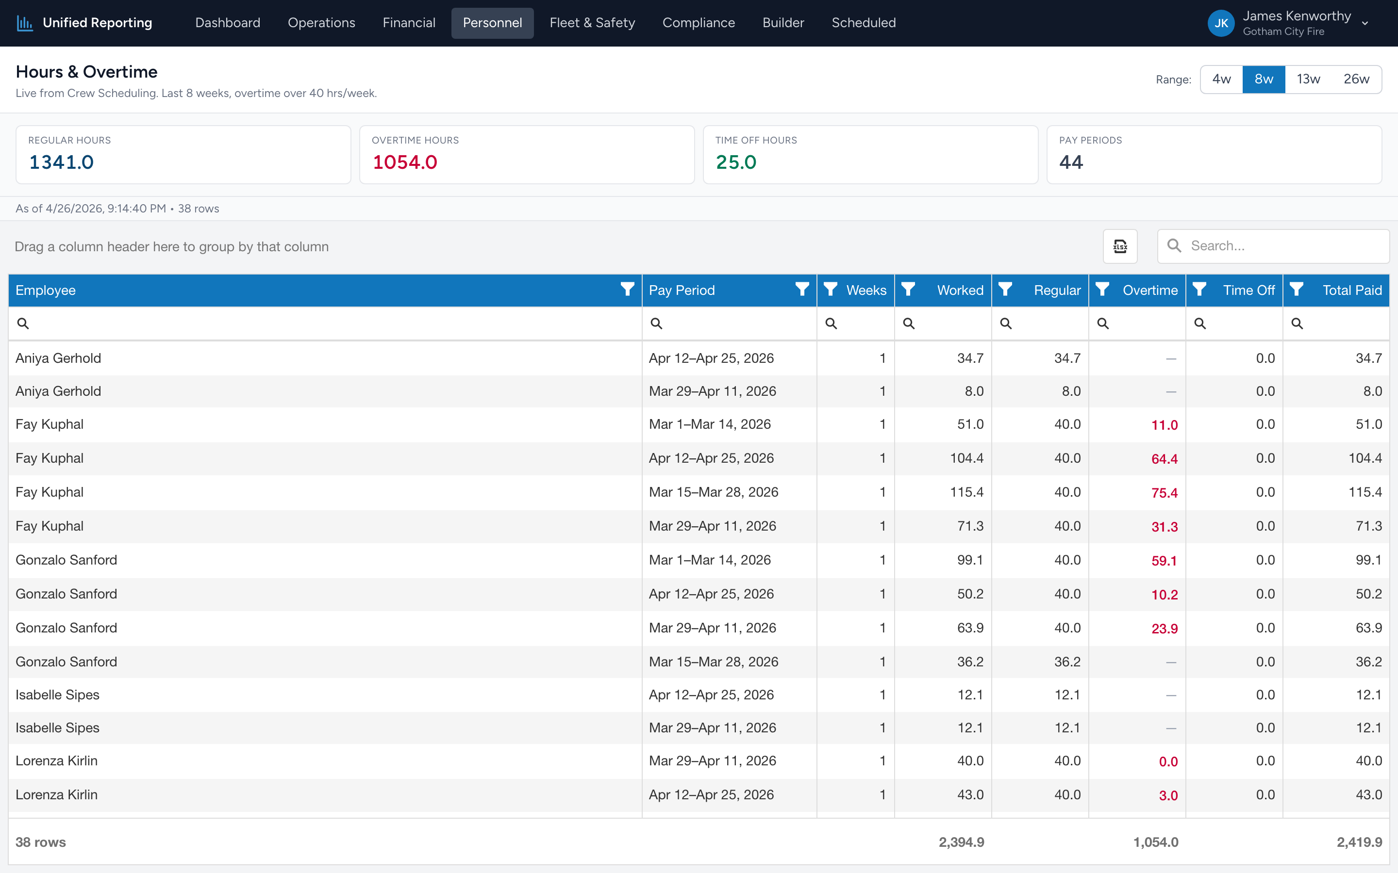Click the Search... input field
The width and height of the screenshot is (1398, 873).
point(1273,246)
